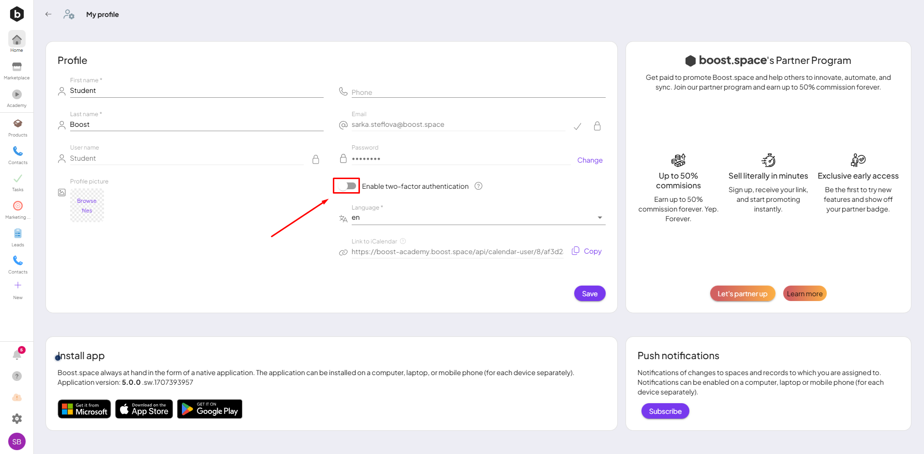The width and height of the screenshot is (924, 454).
Task: Click the two-factor authentication help icon
Action: point(478,186)
